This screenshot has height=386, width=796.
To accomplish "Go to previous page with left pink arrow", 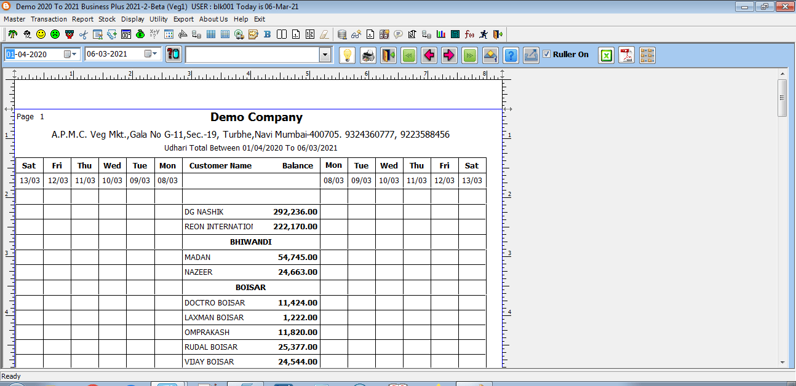I will (x=429, y=55).
